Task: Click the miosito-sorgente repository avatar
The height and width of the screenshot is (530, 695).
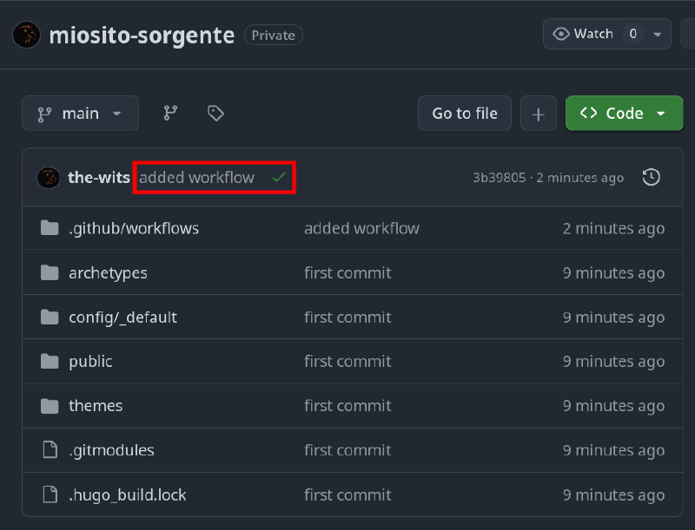Action: click(27, 35)
